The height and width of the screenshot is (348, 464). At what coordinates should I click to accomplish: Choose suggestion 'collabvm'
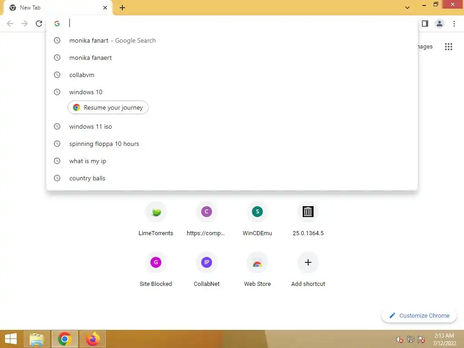tap(232, 75)
